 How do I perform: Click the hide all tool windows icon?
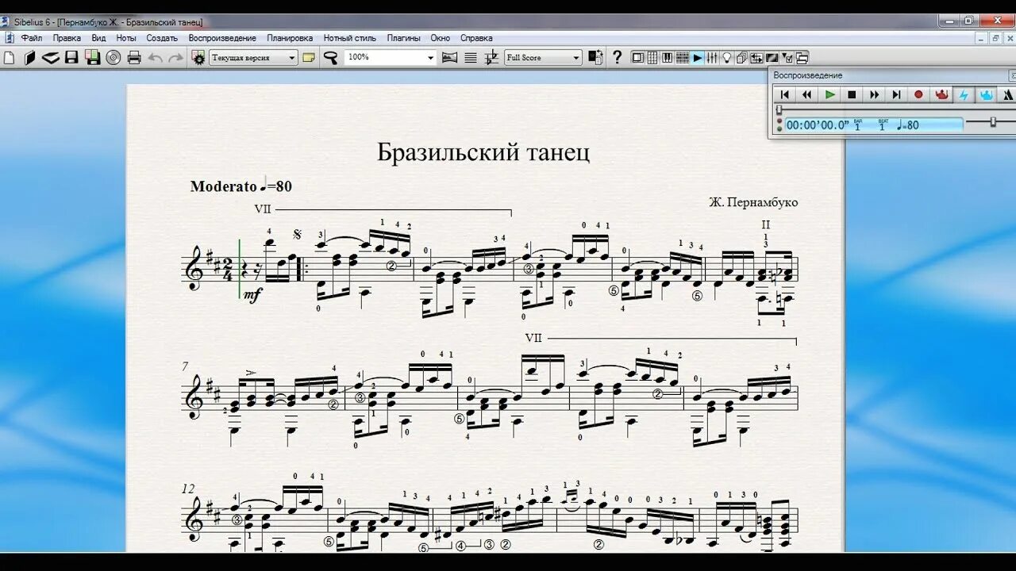[x=802, y=57]
